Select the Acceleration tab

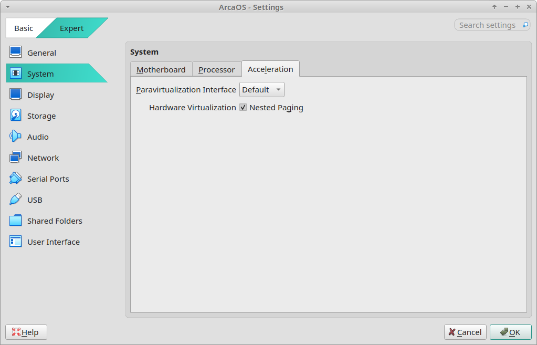[x=270, y=69]
